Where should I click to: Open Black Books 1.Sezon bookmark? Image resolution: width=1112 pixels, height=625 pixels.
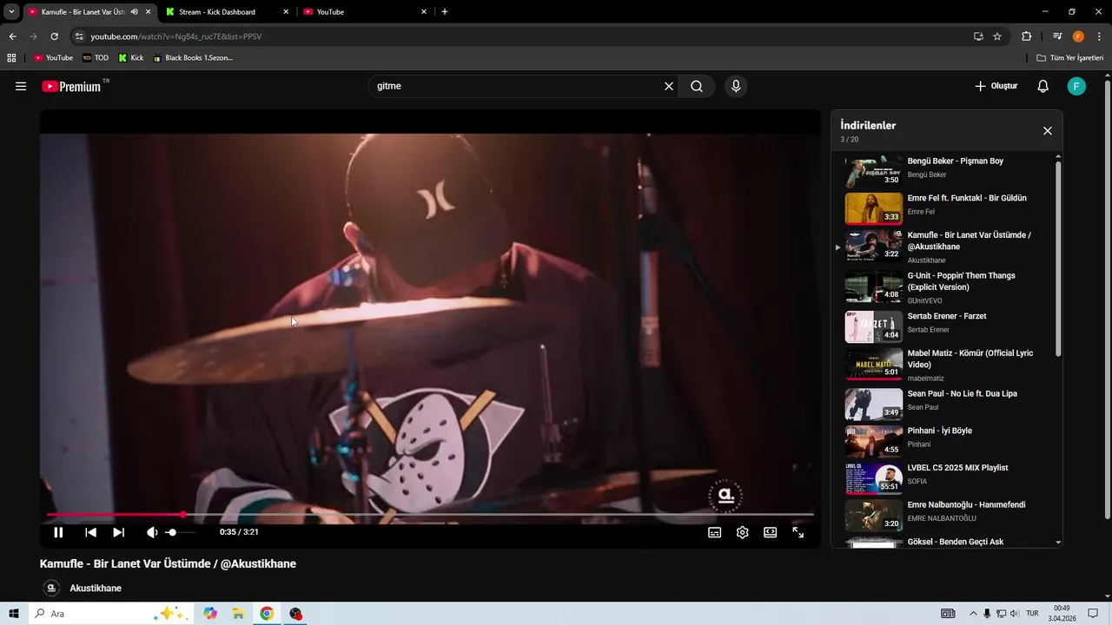(193, 58)
